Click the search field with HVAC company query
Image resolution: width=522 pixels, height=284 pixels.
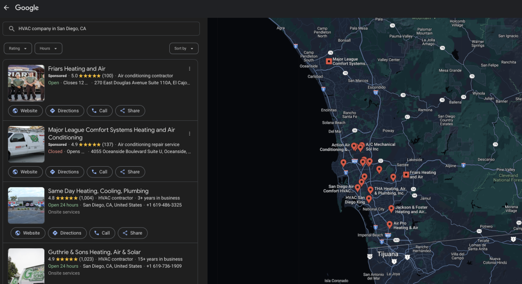101,29
